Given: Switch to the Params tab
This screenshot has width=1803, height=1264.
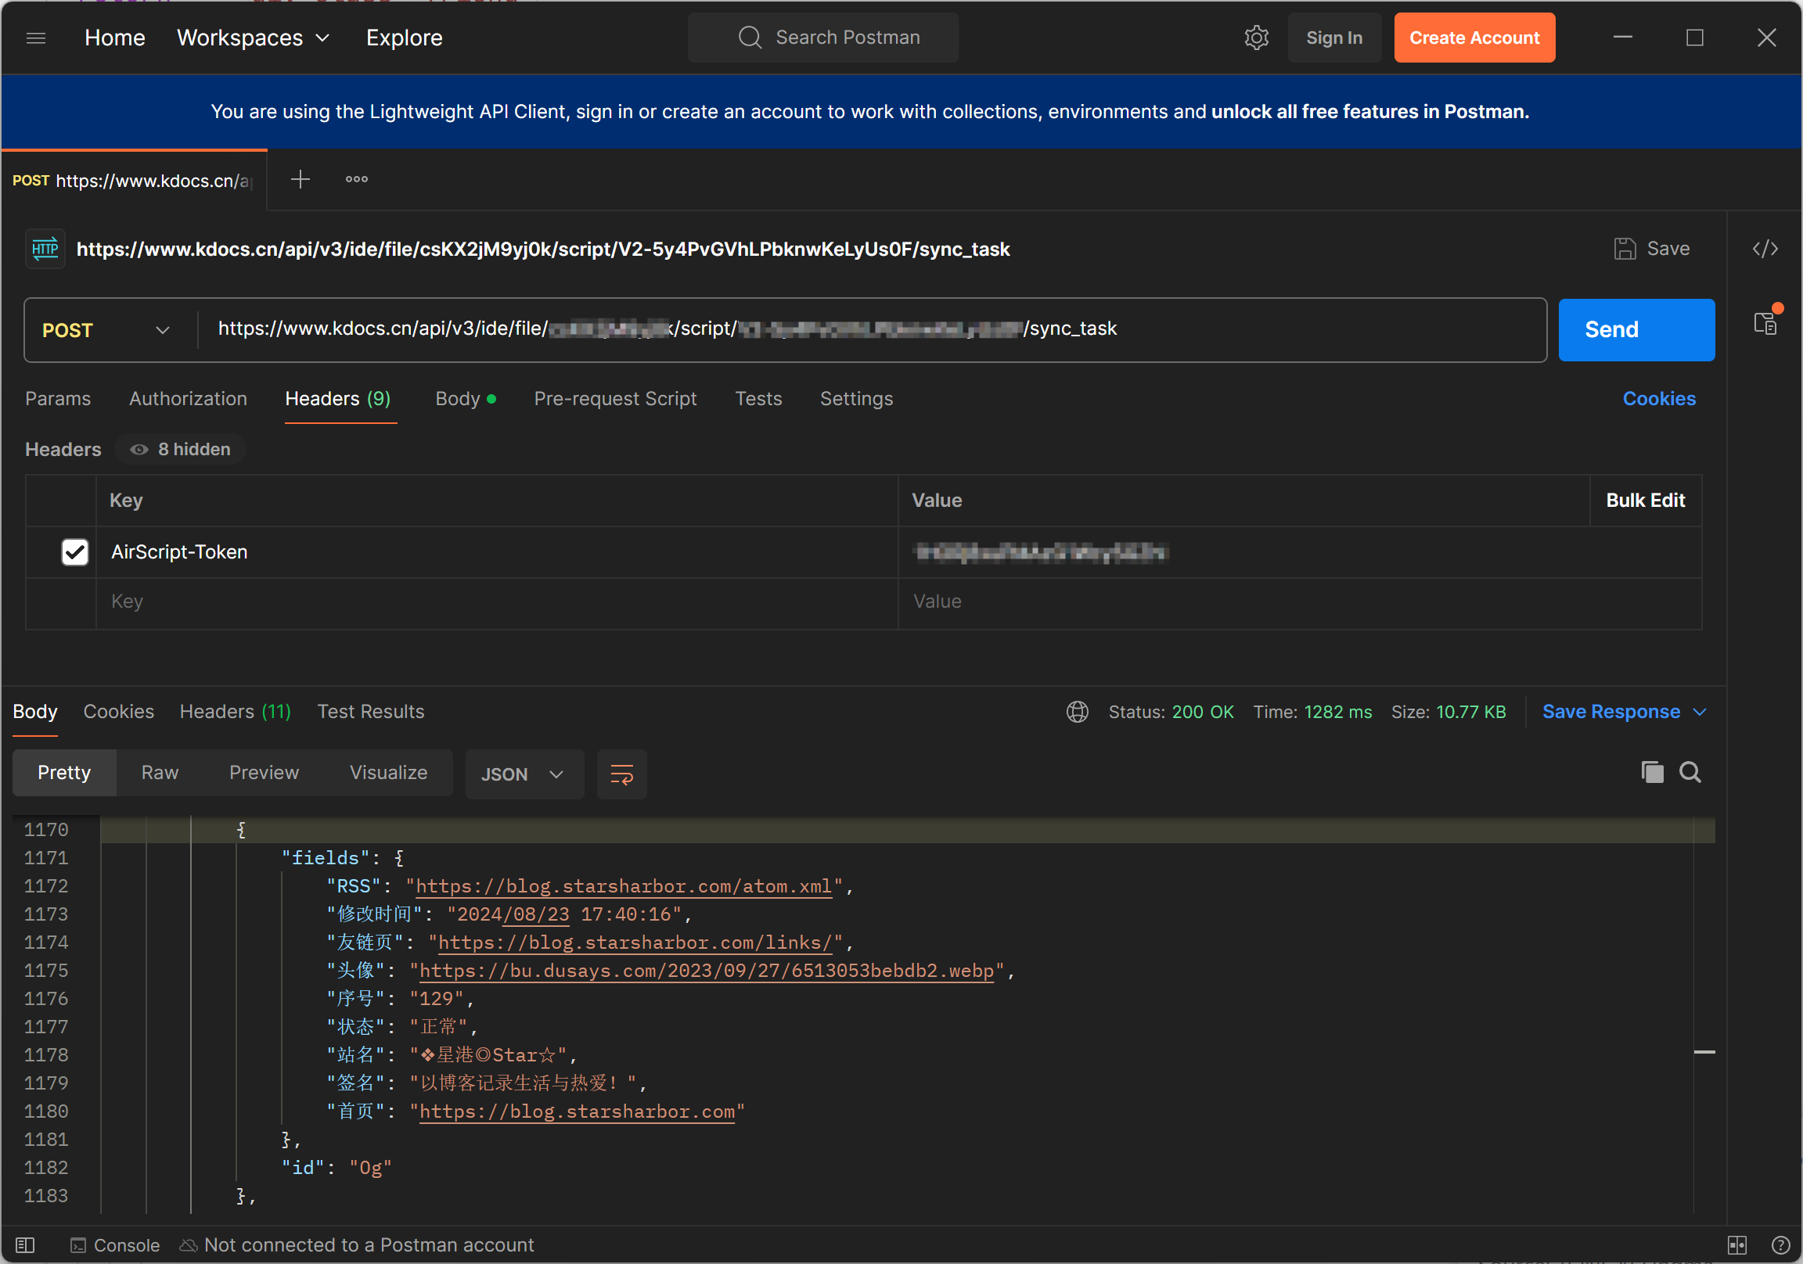Looking at the screenshot, I should coord(58,399).
